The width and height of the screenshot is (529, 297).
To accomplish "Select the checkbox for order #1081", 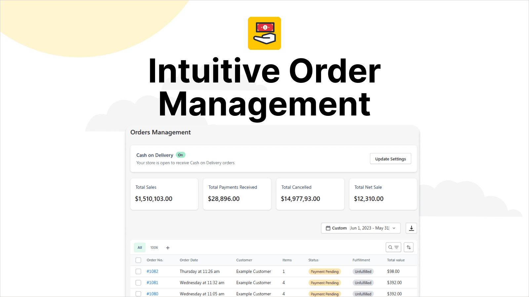I will point(138,283).
